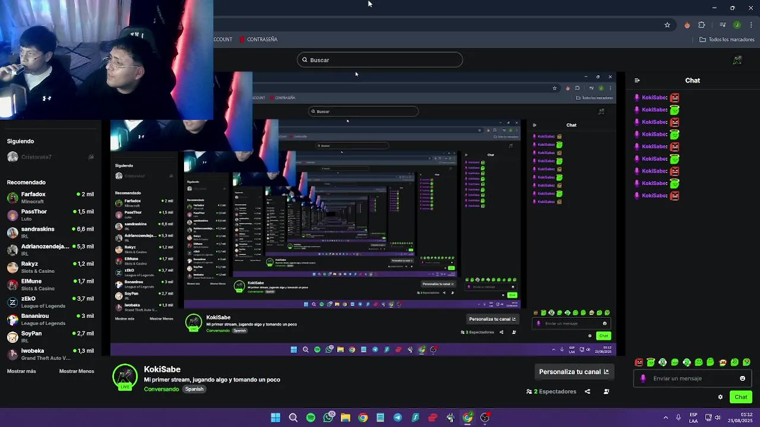The width and height of the screenshot is (760, 427).
Task: Click the purple microphone icon in message box
Action: coord(643,378)
